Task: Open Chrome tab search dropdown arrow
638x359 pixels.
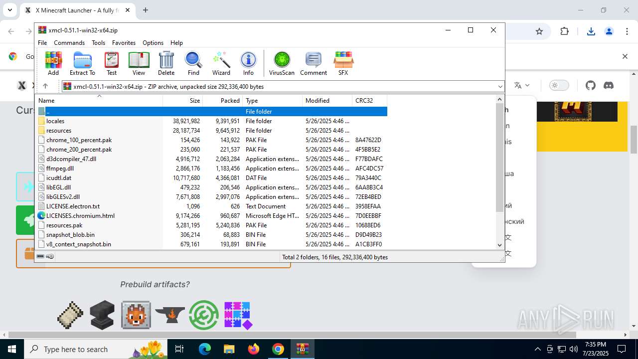Action: 10,10
